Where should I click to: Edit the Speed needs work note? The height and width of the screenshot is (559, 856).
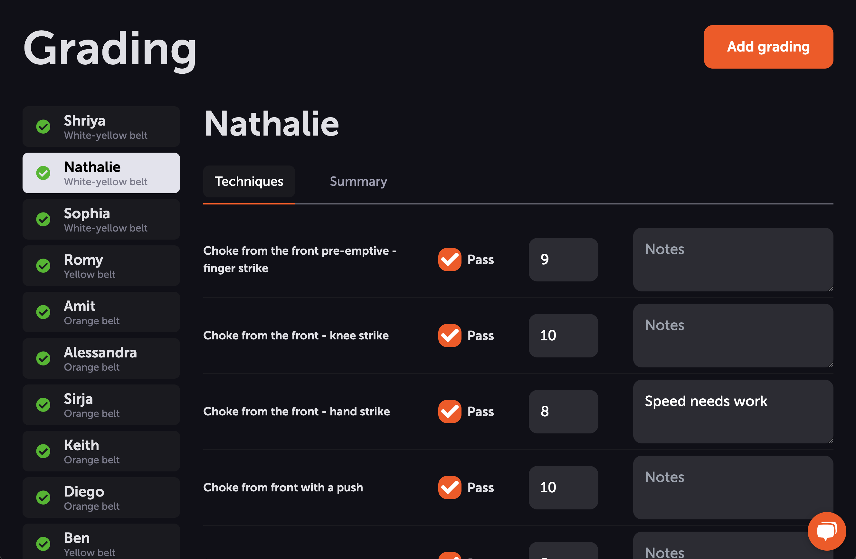pos(733,412)
